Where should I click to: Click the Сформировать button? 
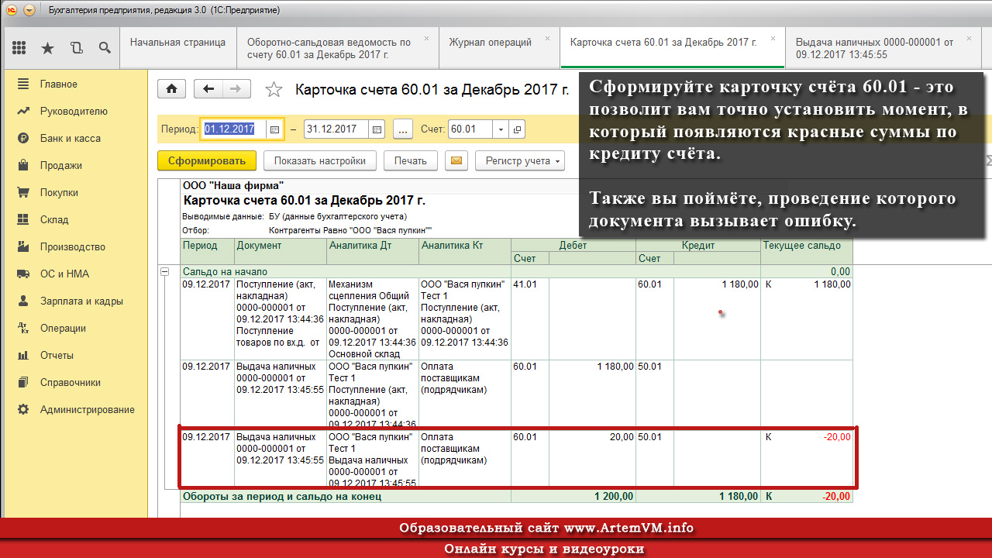point(206,160)
